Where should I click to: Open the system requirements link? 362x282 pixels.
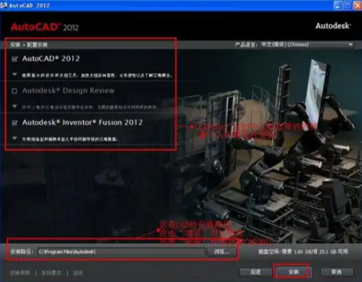click(x=51, y=273)
